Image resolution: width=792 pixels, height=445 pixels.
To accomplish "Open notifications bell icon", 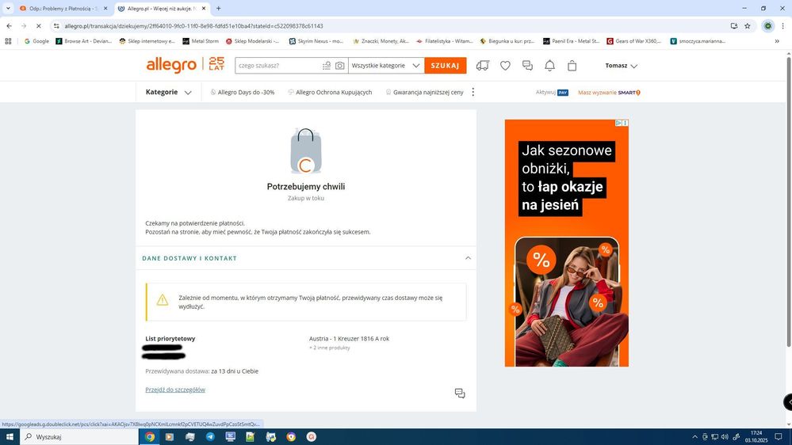I will pos(549,66).
